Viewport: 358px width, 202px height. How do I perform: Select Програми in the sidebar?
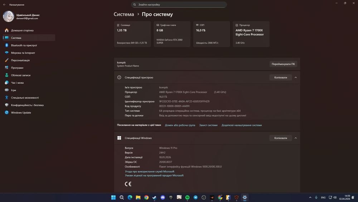[29, 68]
